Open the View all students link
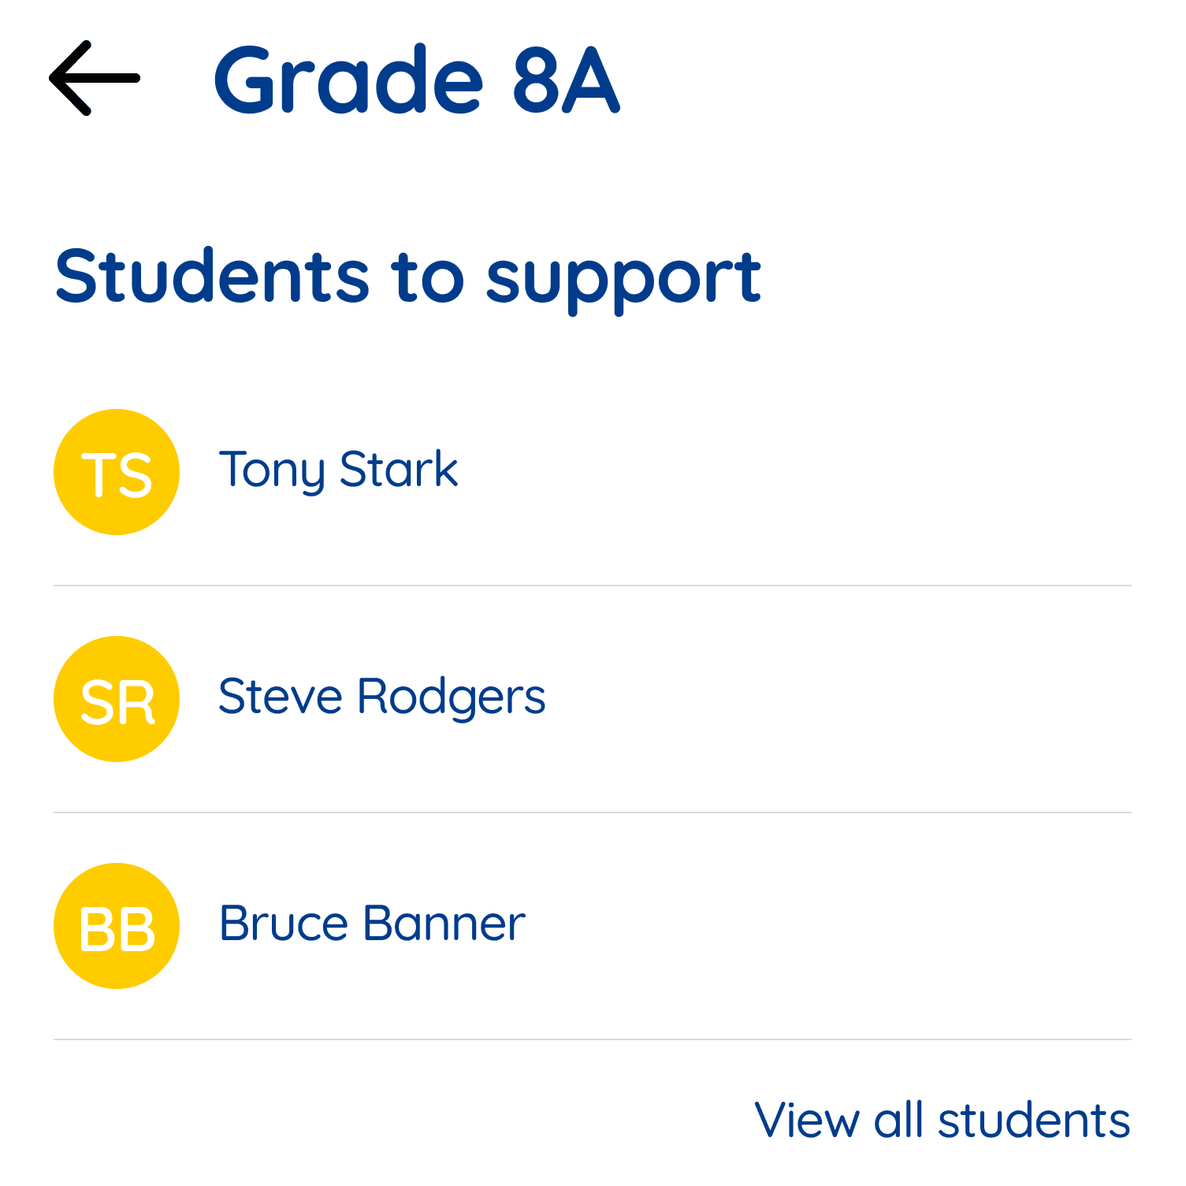The height and width of the screenshot is (1186, 1186). 942,1120
